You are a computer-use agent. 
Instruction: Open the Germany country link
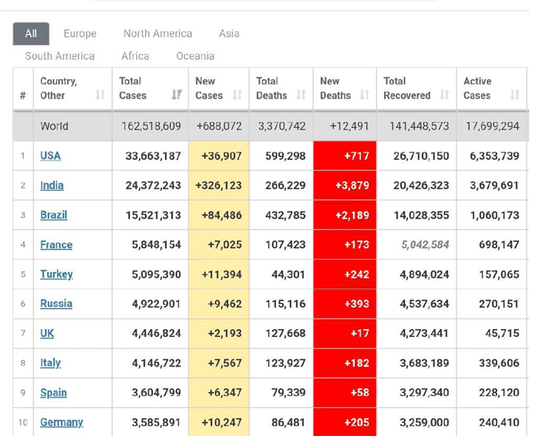point(61,422)
